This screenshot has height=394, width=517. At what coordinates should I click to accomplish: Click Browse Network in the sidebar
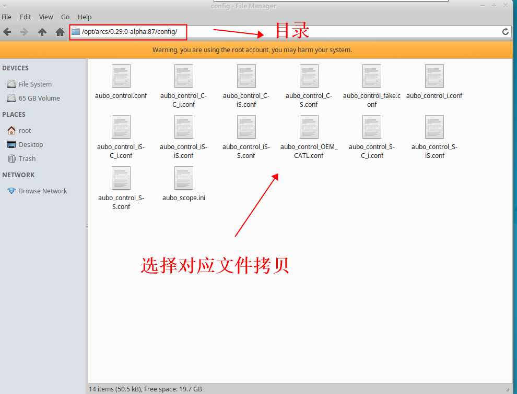pyautogui.click(x=37, y=191)
